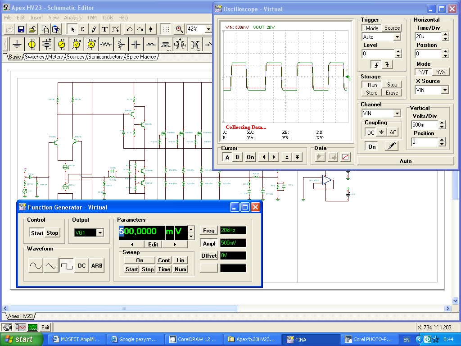The image size is (461, 346).
Task: Open the Windows start menu
Action: pos(22,339)
